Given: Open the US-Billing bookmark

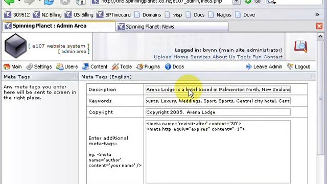Looking at the screenshot, I should pos(79,15).
